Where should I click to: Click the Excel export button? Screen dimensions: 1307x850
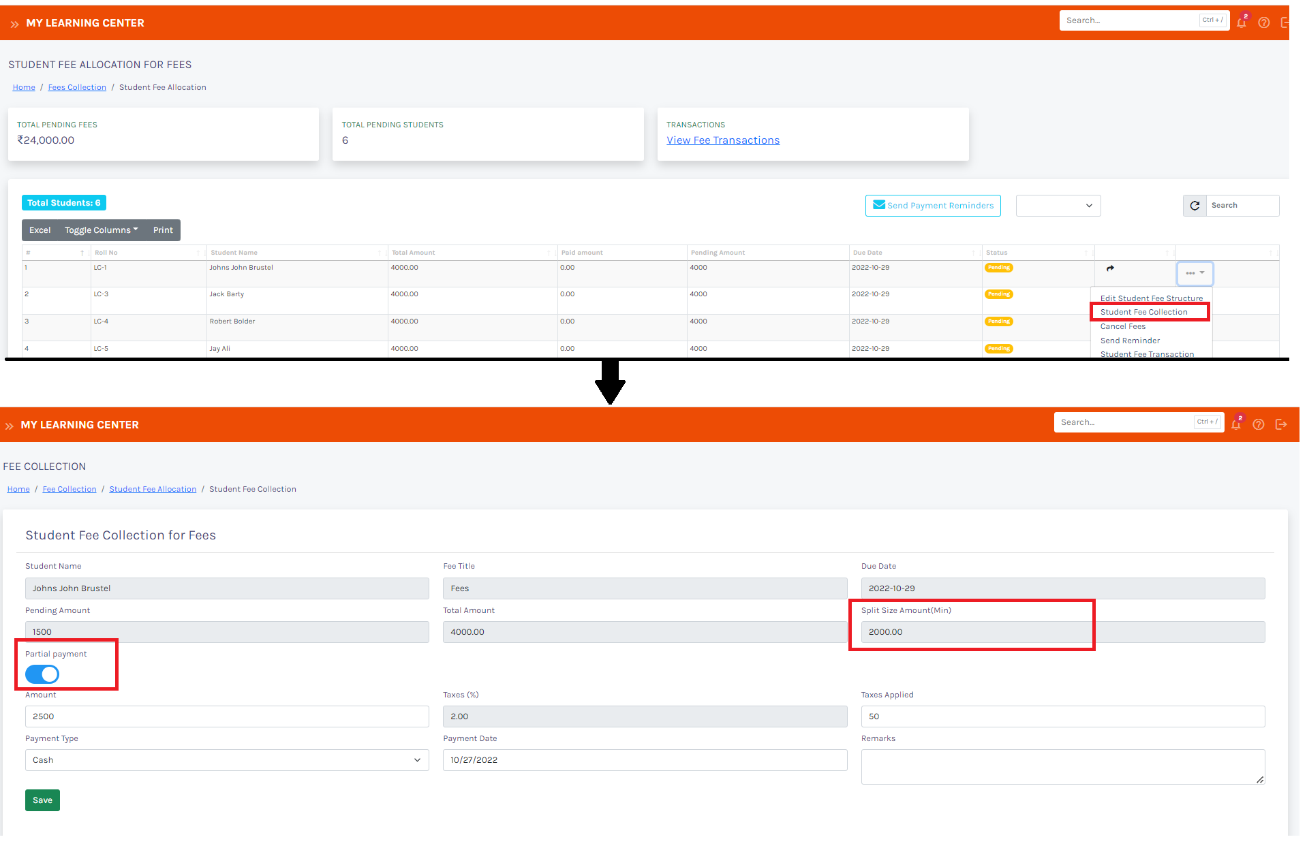(x=40, y=230)
